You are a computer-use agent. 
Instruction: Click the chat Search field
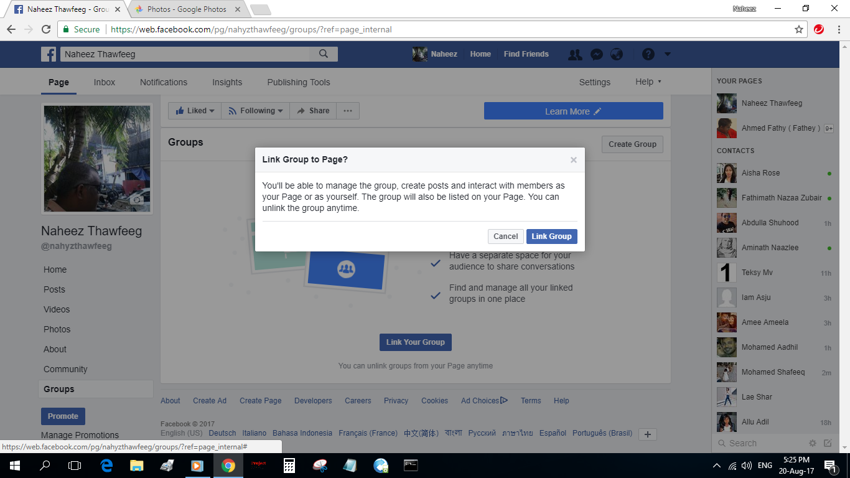click(760, 443)
